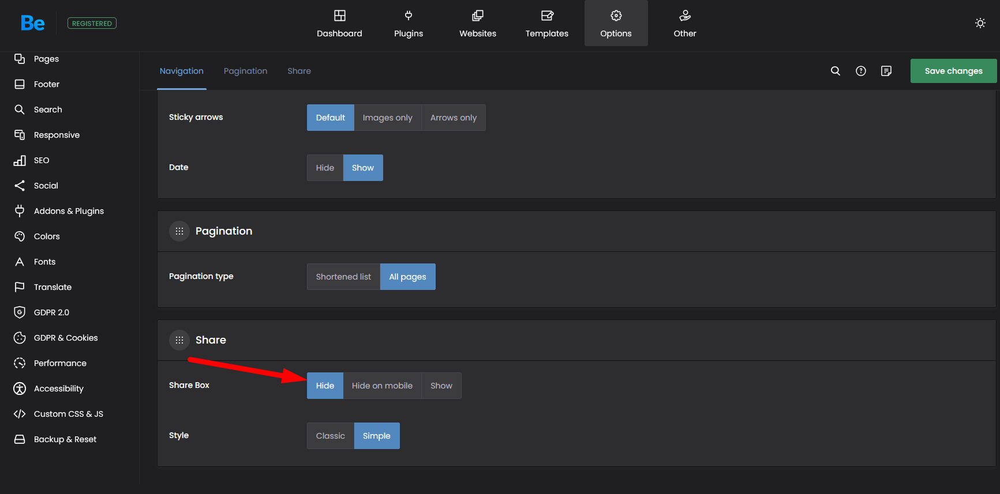Switch to the Pagination tab
Viewport: 1000px width, 494px height.
click(x=245, y=71)
